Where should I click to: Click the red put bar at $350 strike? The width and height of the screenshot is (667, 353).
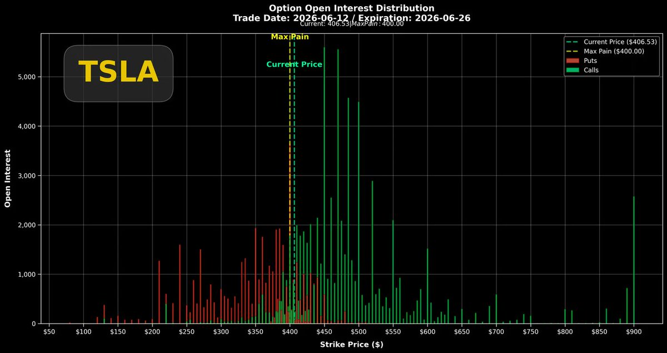255,276
